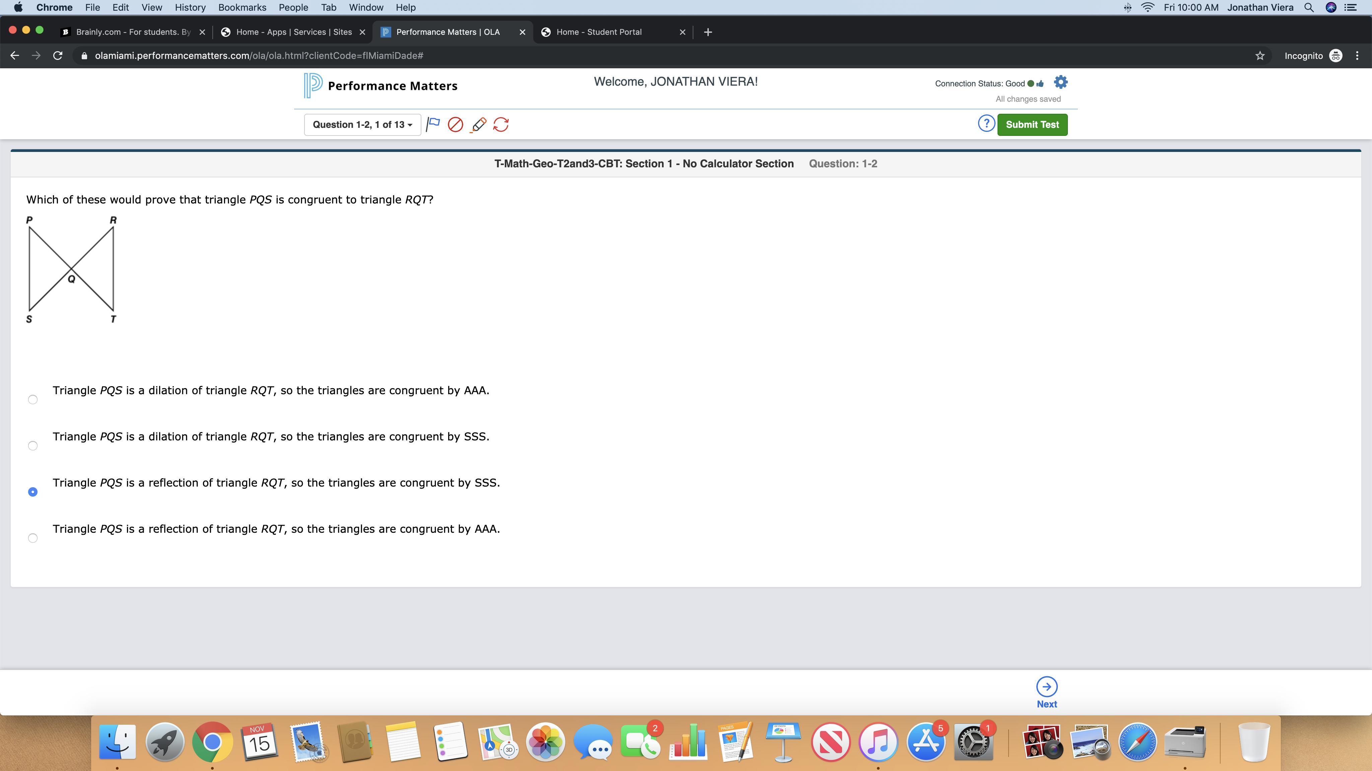Click the green Submit Test button

[x=1032, y=124]
